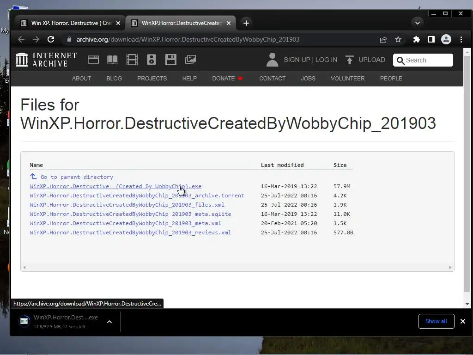Open the Images icon
This screenshot has height=355, width=473.
pyautogui.click(x=190, y=60)
